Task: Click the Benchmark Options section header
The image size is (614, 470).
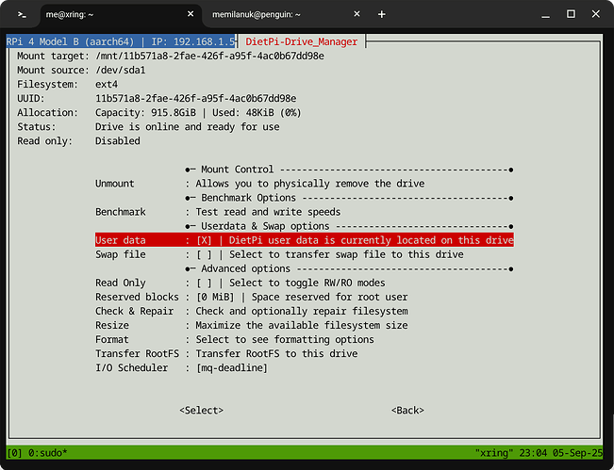Action: coord(249,198)
